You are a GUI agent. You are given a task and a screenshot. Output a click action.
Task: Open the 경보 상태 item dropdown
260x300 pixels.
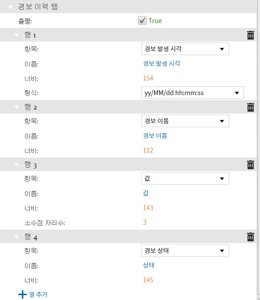pos(185,251)
